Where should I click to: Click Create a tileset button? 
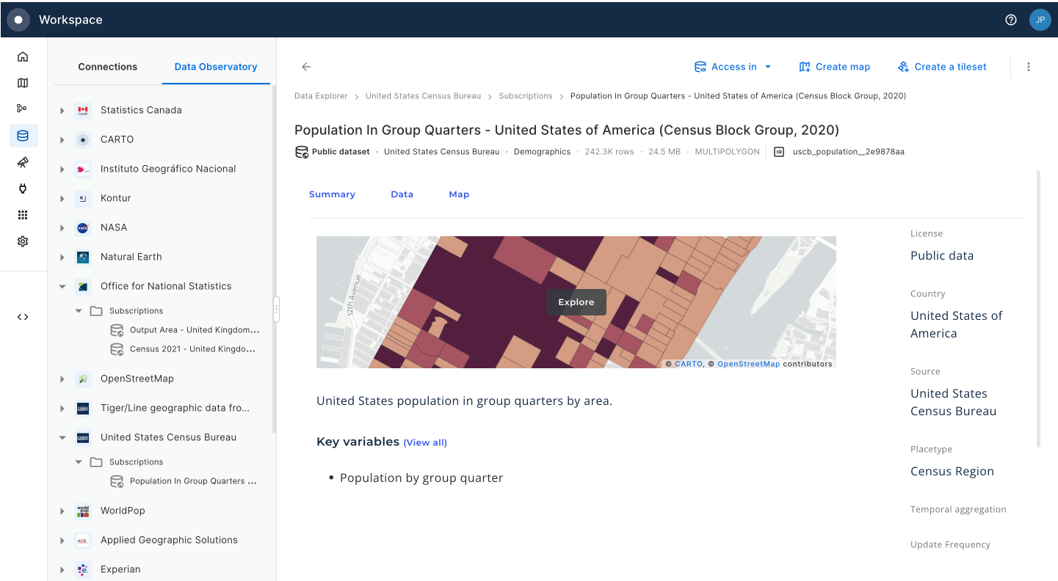tap(943, 67)
